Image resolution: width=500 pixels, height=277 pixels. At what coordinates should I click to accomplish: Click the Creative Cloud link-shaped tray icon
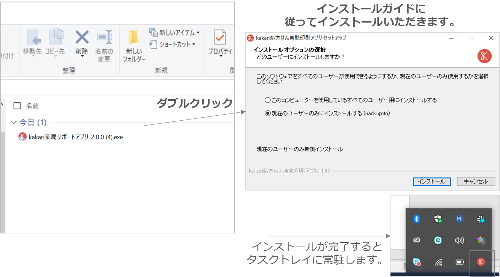click(x=416, y=241)
